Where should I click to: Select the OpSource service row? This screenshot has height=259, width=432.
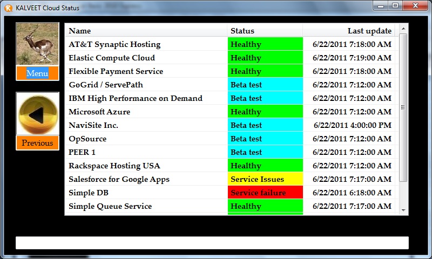click(x=231, y=139)
